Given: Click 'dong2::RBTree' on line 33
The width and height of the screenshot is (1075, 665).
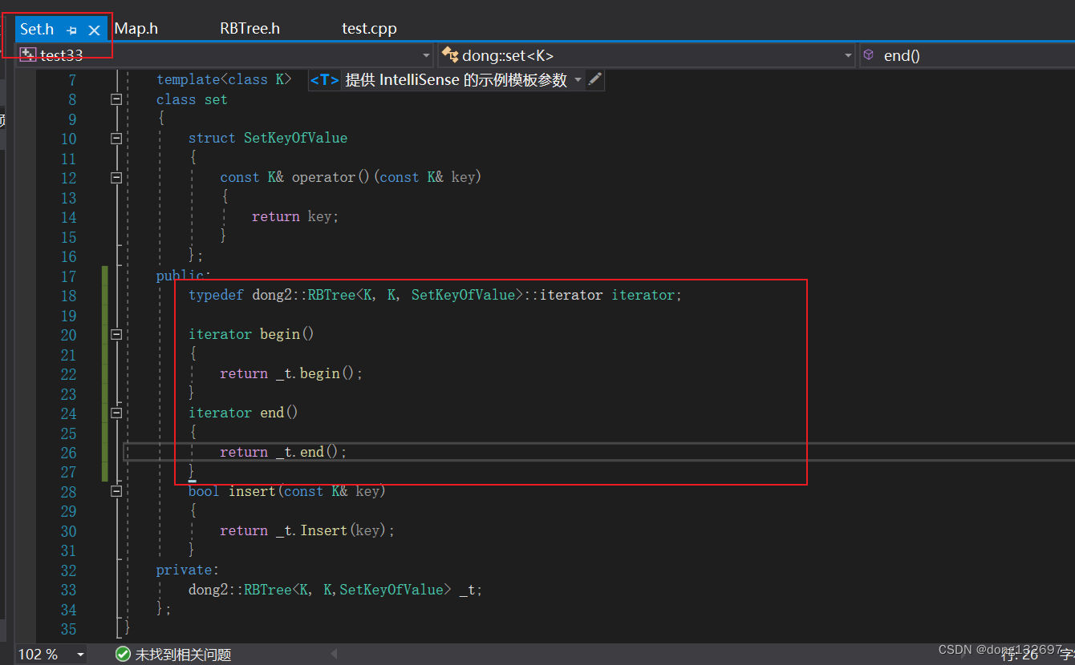Looking at the screenshot, I should click(x=240, y=590).
